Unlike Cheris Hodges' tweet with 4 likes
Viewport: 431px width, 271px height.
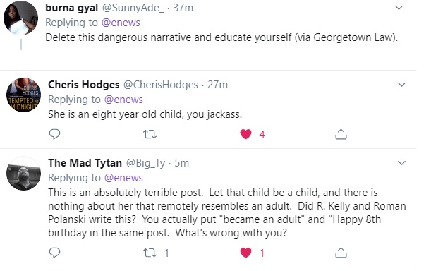pos(245,134)
